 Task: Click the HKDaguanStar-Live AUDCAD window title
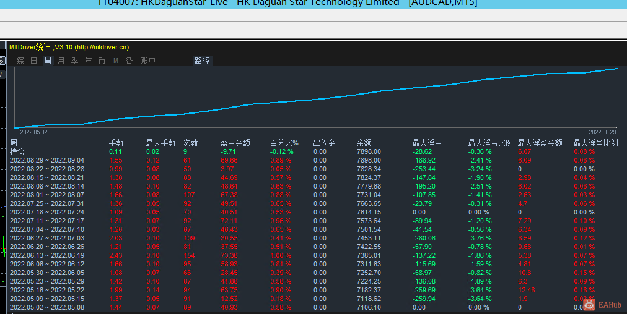pyautogui.click(x=287, y=3)
